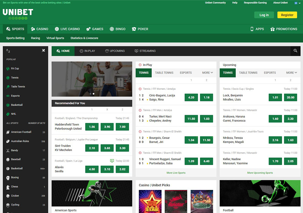This screenshot has height=213, width=303.
Task: Click the Casino chips icon
Action: [33, 29]
